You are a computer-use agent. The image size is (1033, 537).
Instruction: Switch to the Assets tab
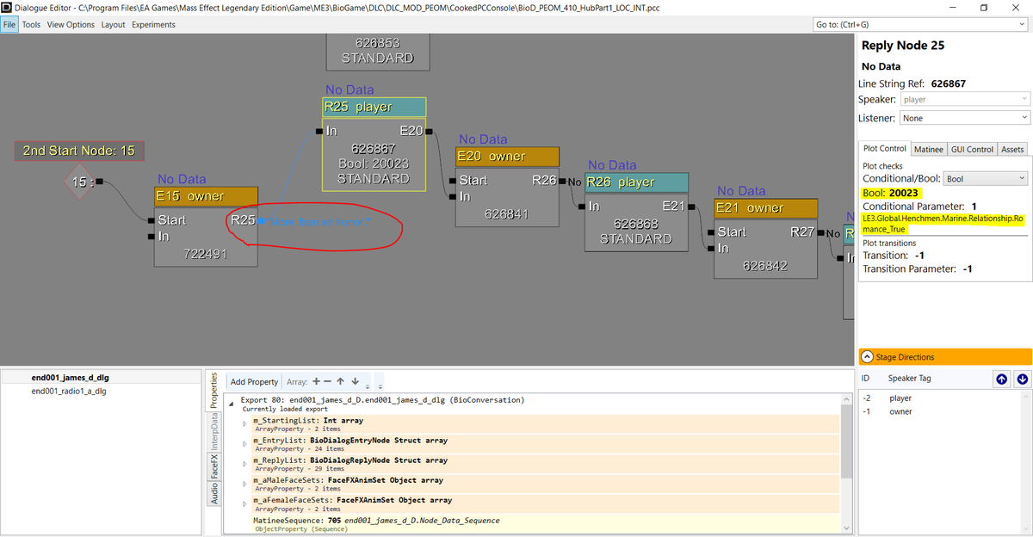[x=1012, y=149]
